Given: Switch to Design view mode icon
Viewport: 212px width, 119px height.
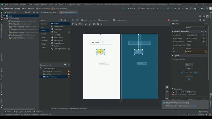Looking at the screenshot, I should tap(207, 16).
